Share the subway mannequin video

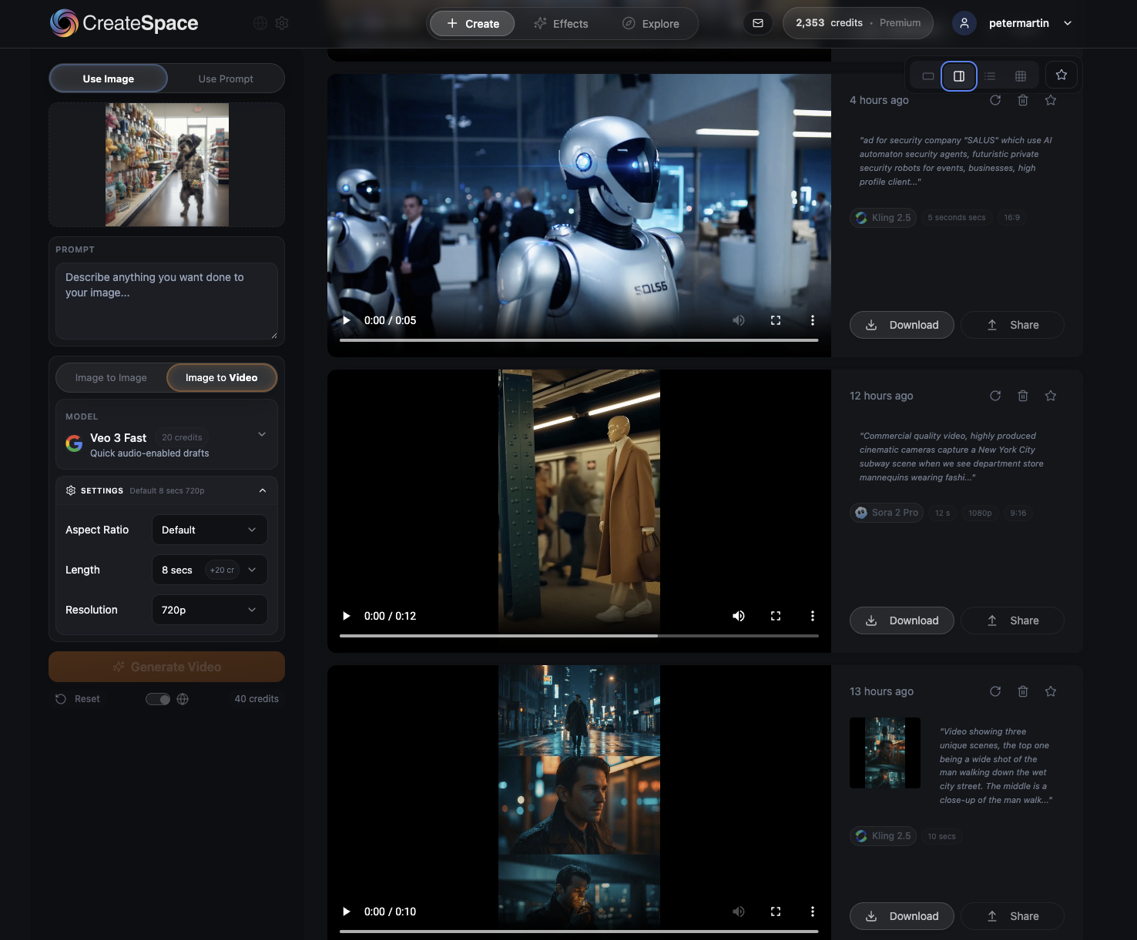[1012, 621]
